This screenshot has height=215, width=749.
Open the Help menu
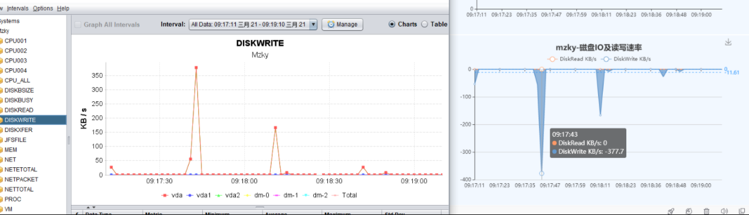(x=63, y=8)
